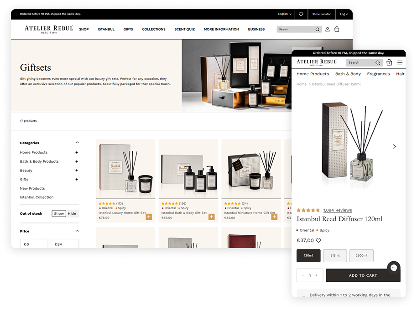Screen dimensions: 417x310
Task: Open the Scent Quiz menu item
Action: (x=184, y=29)
